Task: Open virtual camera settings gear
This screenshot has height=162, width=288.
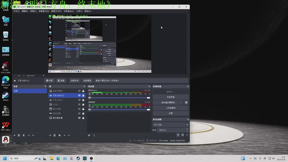Action: (186, 103)
